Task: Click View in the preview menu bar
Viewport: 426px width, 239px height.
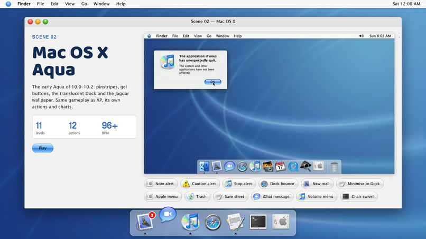Action: pos(198,36)
